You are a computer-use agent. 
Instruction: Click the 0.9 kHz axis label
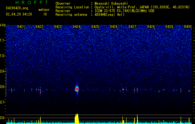[x=2, y=71]
